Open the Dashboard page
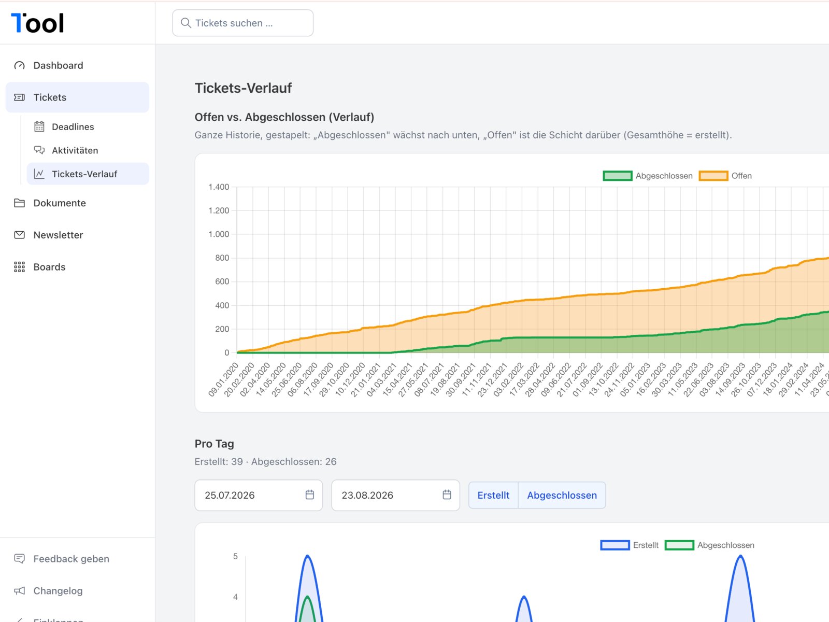Image resolution: width=829 pixels, height=622 pixels. (x=77, y=65)
